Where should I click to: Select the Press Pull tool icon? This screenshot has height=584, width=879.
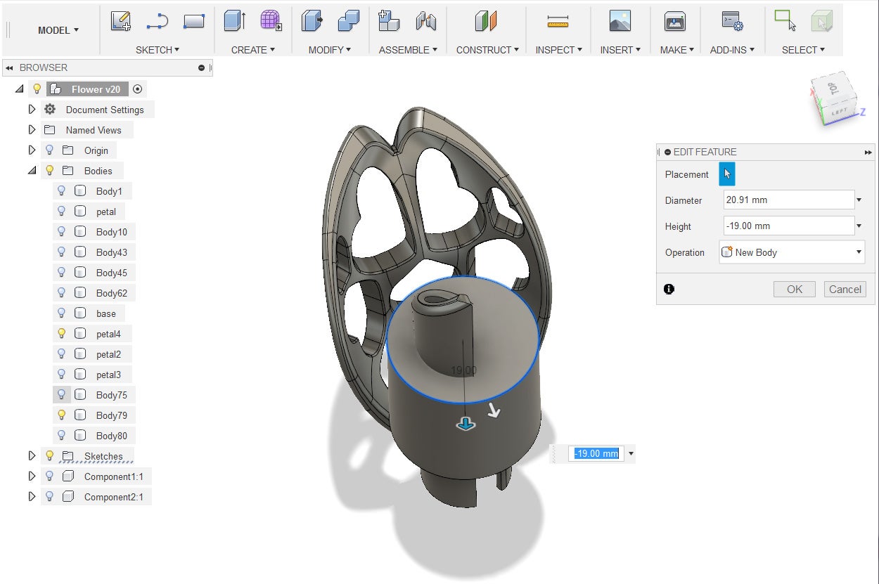pos(312,22)
